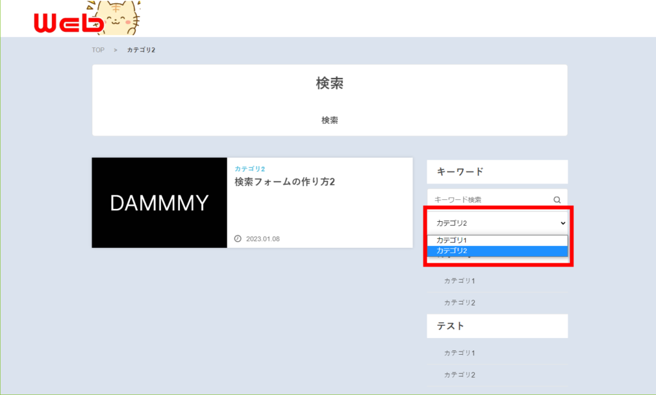656x395 pixels.
Task: Click the テスト widget heading
Action: click(450, 326)
